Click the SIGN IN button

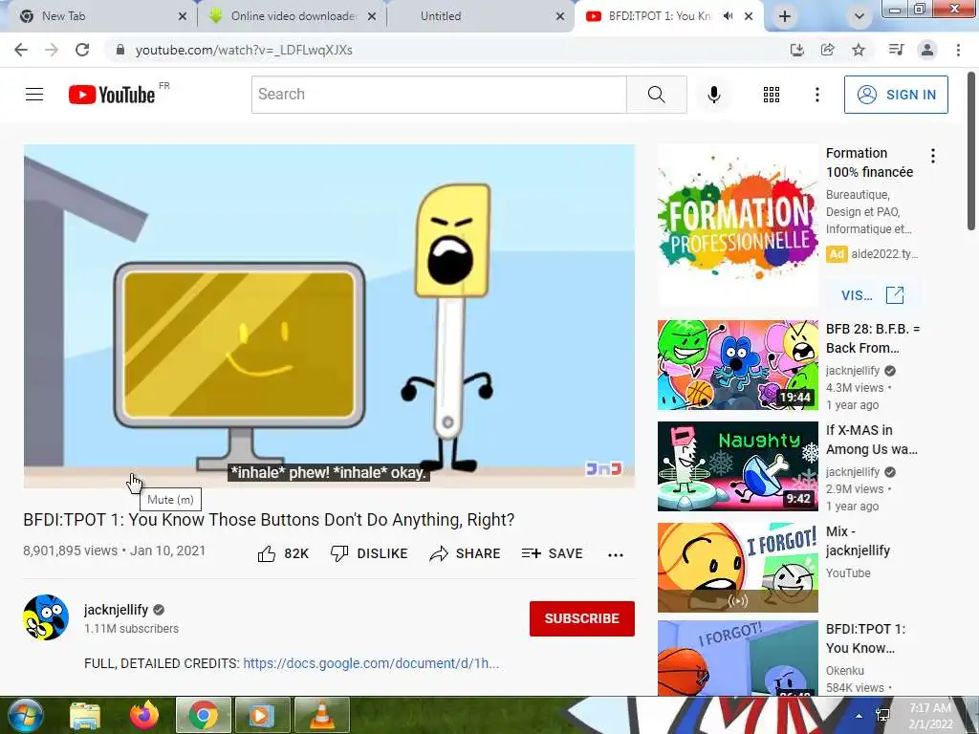tap(896, 95)
